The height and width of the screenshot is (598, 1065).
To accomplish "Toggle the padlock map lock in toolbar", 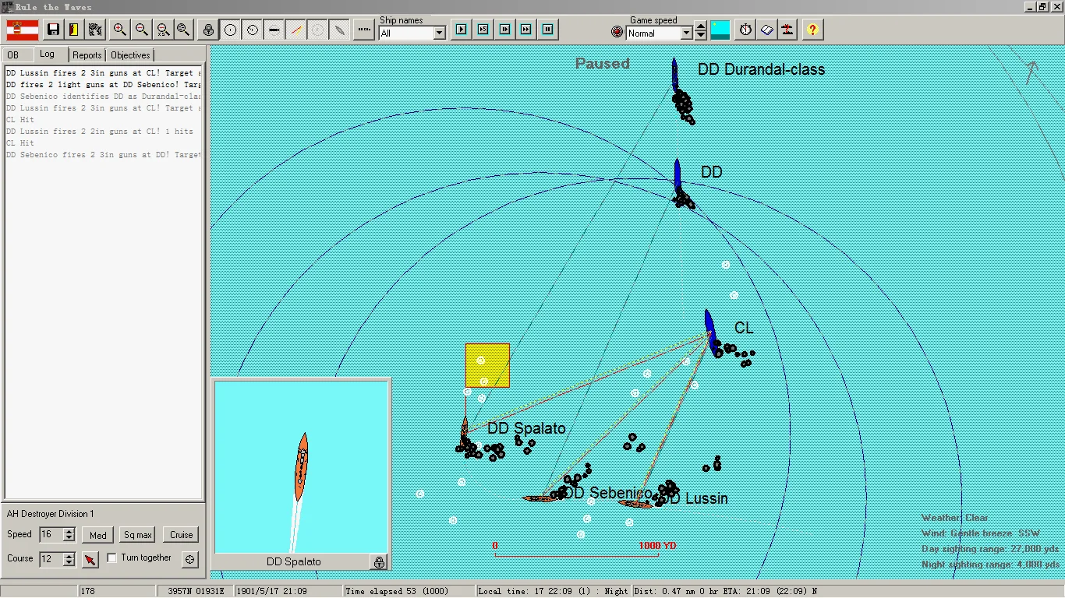I will click(x=209, y=30).
